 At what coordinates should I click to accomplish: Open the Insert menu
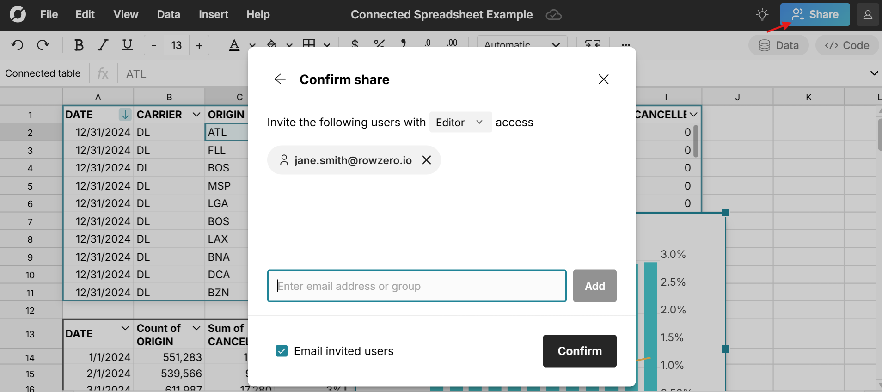pyautogui.click(x=213, y=15)
